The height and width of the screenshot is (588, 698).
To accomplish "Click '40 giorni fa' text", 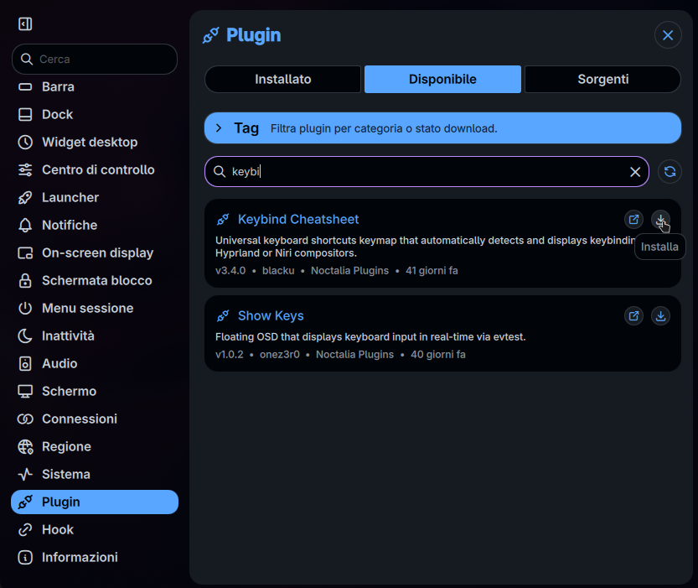I will (x=438, y=355).
